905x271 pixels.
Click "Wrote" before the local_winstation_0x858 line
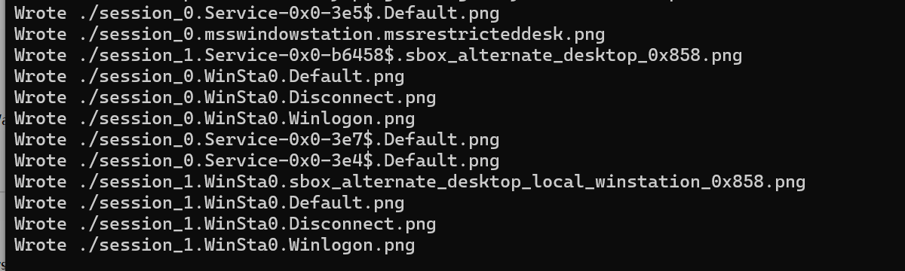40,181
